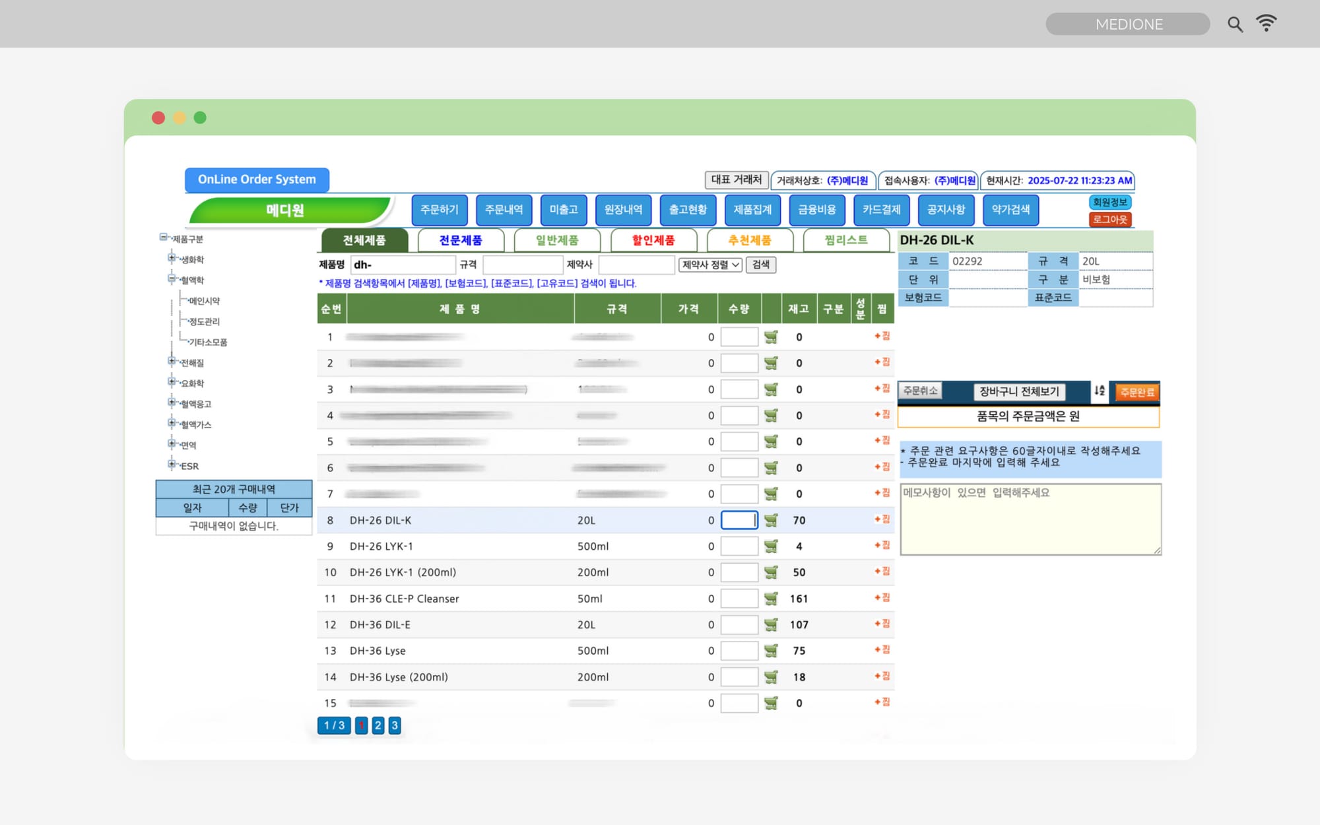Expand the ESR tree node
Image resolution: width=1320 pixels, height=825 pixels.
coord(172,465)
